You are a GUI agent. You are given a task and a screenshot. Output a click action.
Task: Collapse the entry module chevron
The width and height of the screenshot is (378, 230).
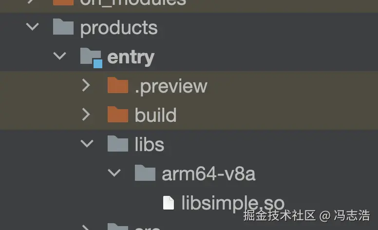click(x=59, y=56)
